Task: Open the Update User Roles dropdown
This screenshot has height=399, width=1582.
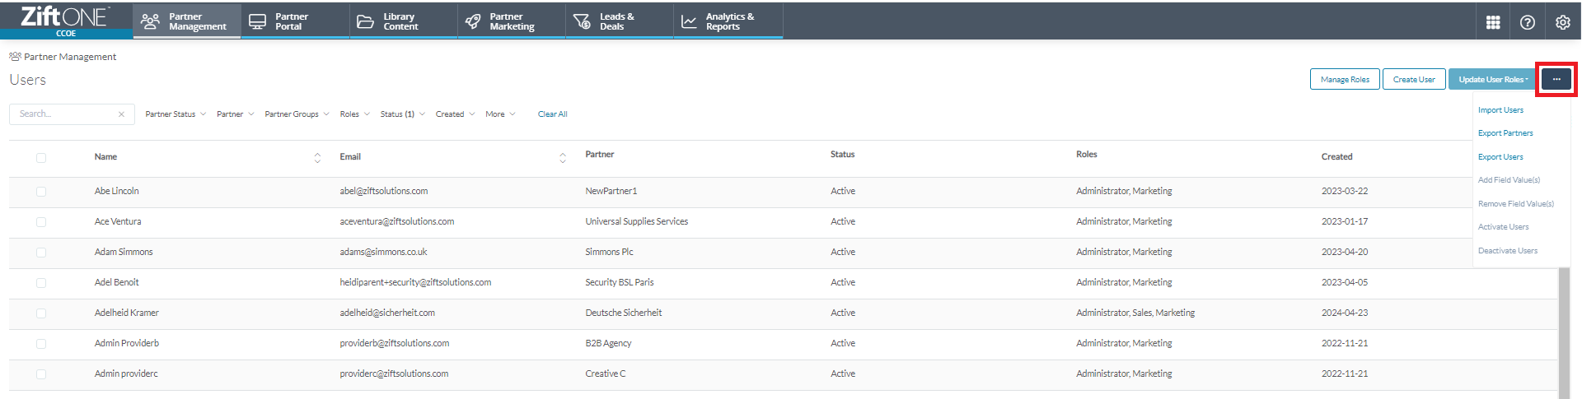Action: [x=1493, y=80]
